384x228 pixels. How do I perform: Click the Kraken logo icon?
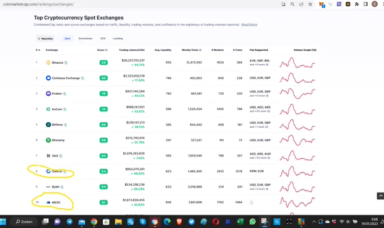(48, 93)
